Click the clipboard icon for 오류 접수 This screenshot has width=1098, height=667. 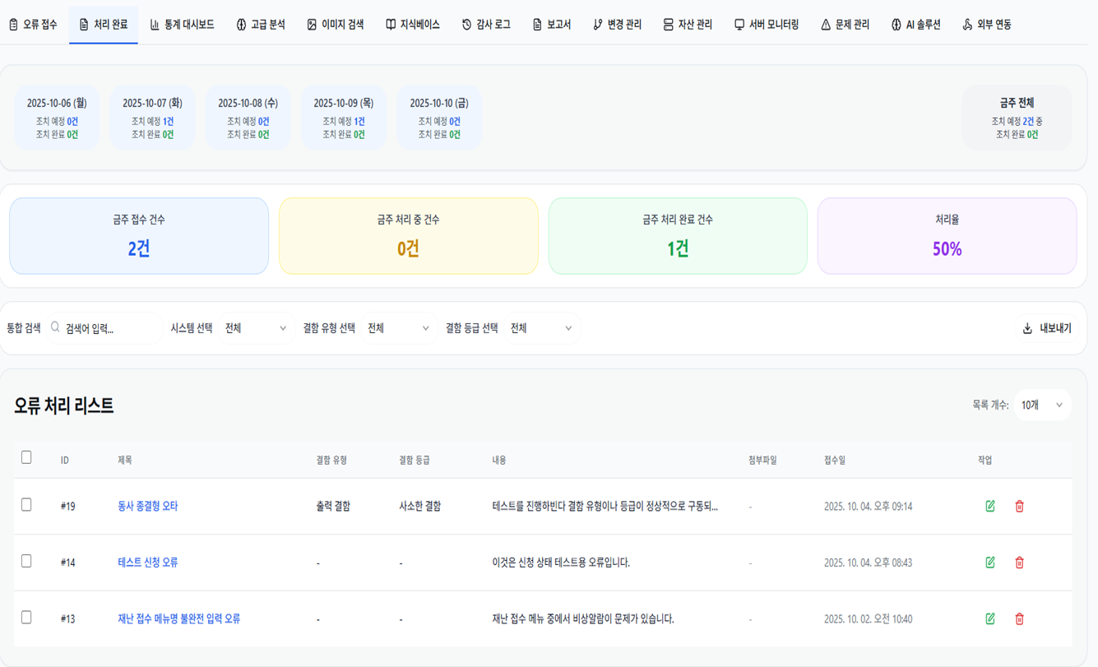13,25
